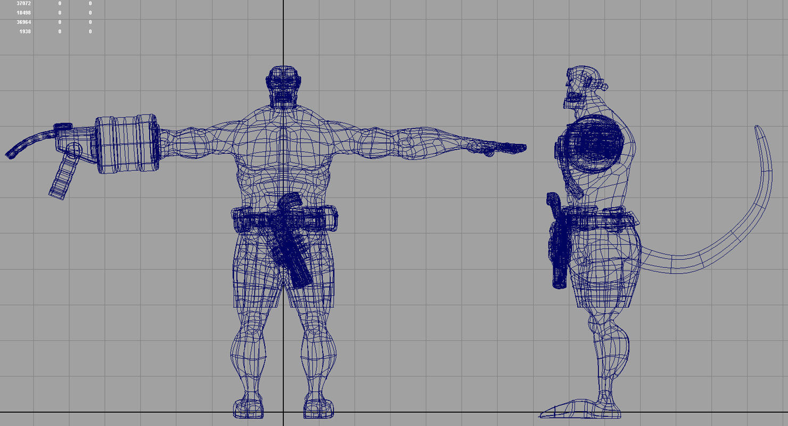Click the poly count value 37072
This screenshot has width=788, height=426.
pos(24,4)
